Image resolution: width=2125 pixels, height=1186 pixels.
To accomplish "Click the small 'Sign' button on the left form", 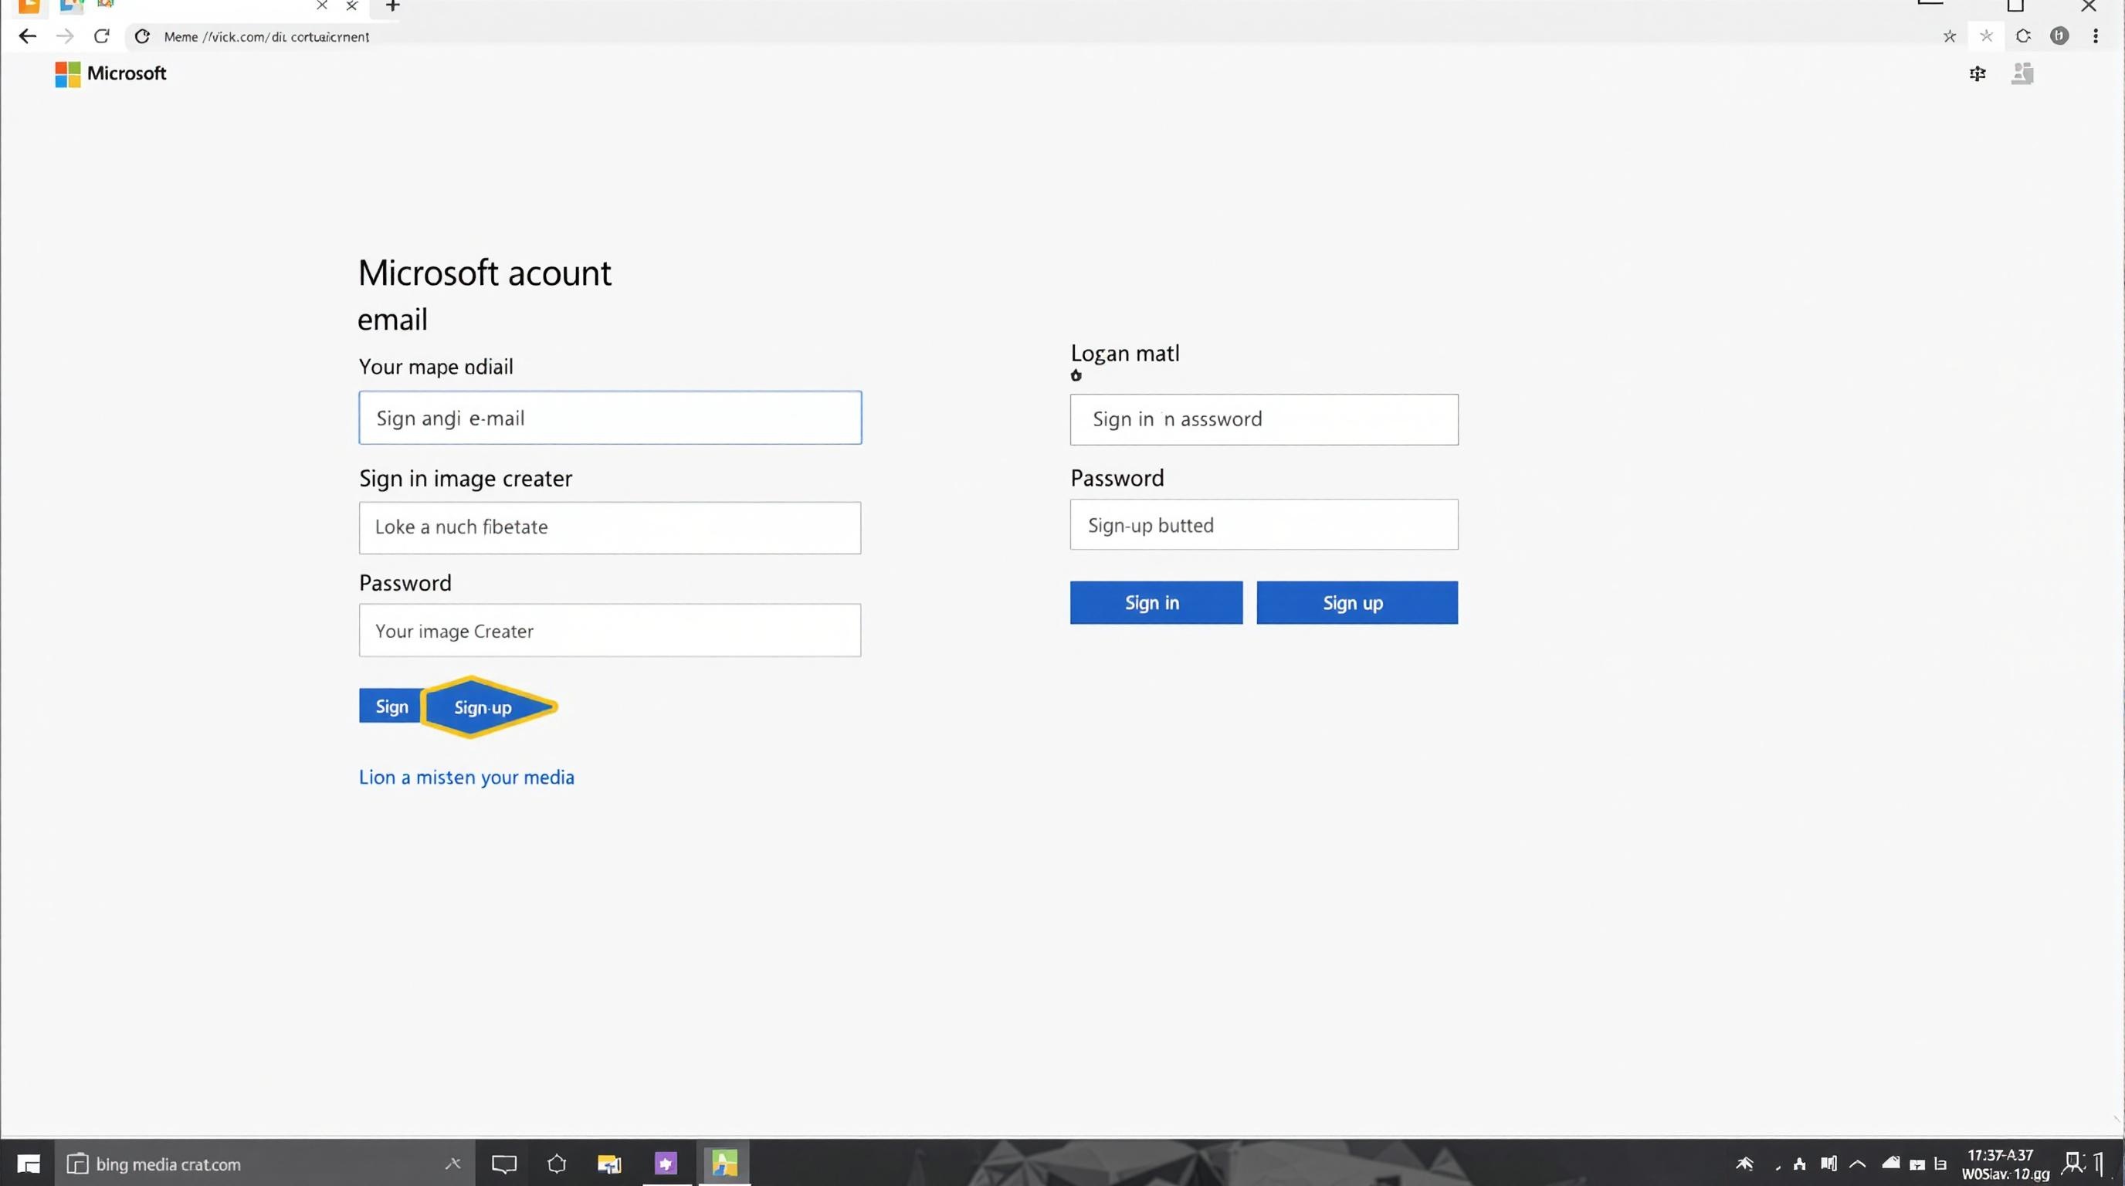I will click(x=391, y=706).
